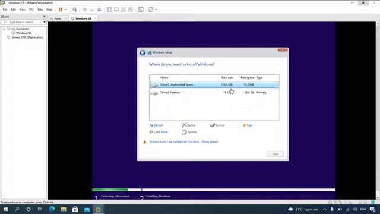
Task: Open taskbar Search
Action: pyautogui.click(x=17, y=209)
